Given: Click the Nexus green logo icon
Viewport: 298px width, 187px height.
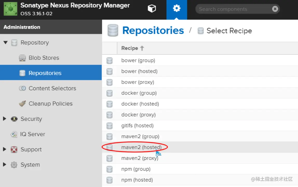Looking at the screenshot, I should tap(10, 9).
